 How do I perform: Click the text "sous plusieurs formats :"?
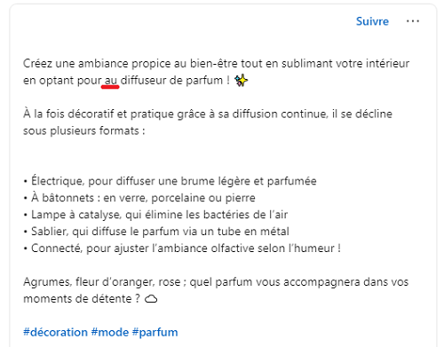click(x=84, y=130)
